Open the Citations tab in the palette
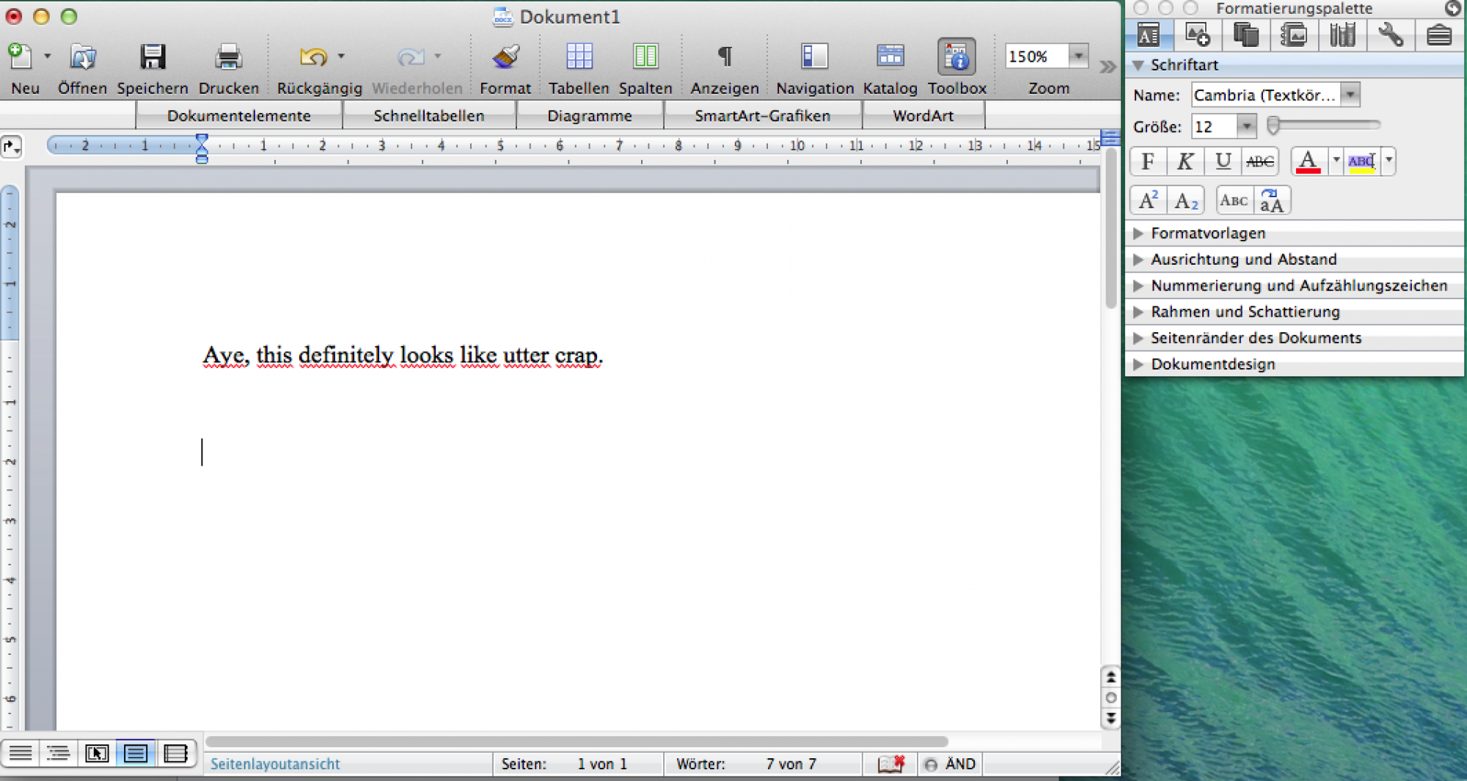This screenshot has height=781, width=1467. pyautogui.click(x=1245, y=34)
